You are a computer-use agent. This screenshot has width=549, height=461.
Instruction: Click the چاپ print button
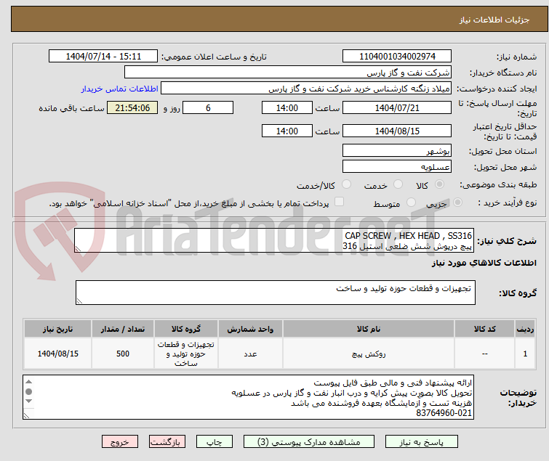pyautogui.click(x=215, y=442)
